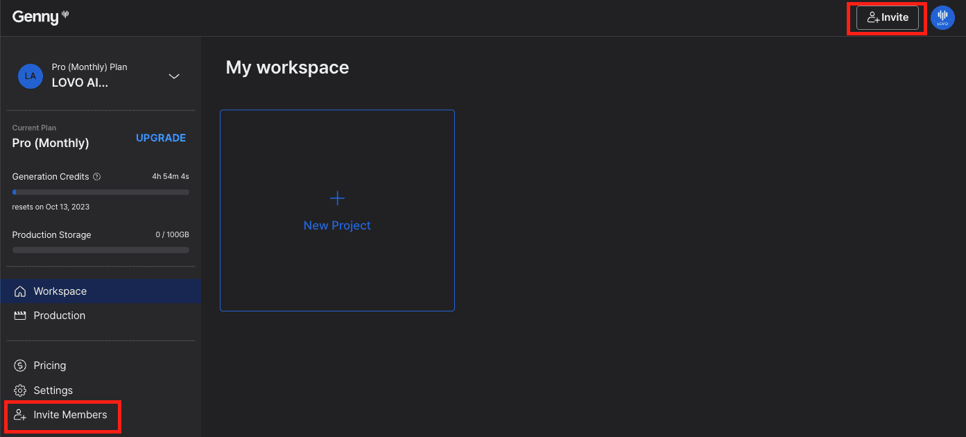Click the My workspace heading
This screenshot has width=966, height=437.
287,67
